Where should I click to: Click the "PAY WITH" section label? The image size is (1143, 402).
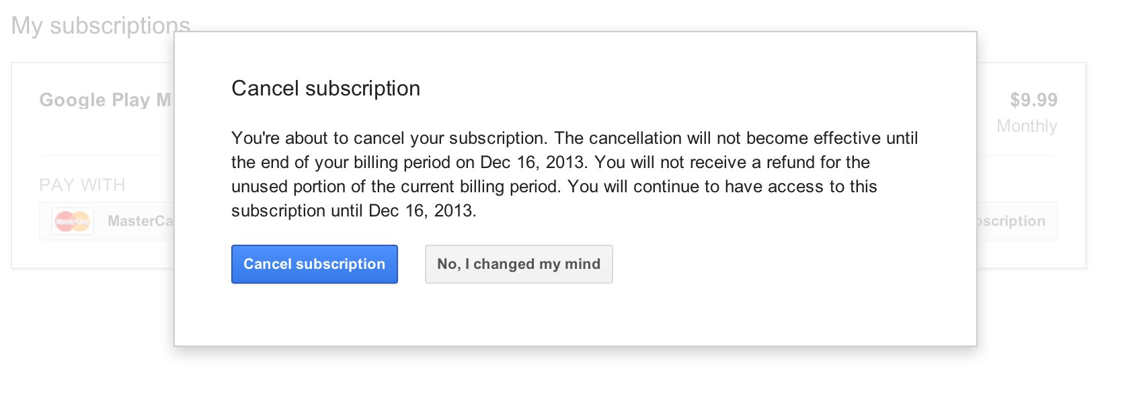tap(82, 185)
